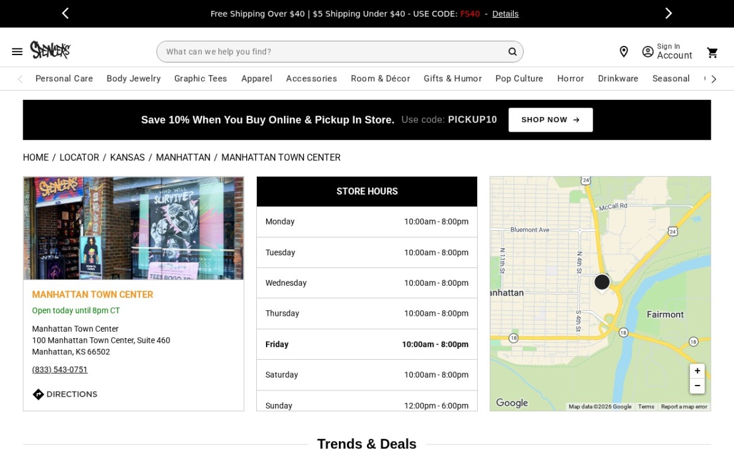Click the Spencer's logo
The image size is (734, 459).
(x=50, y=50)
